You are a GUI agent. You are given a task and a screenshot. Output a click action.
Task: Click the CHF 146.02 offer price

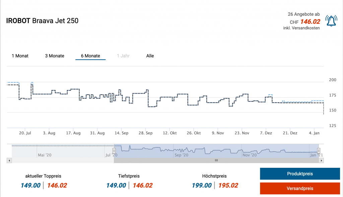(310, 22)
